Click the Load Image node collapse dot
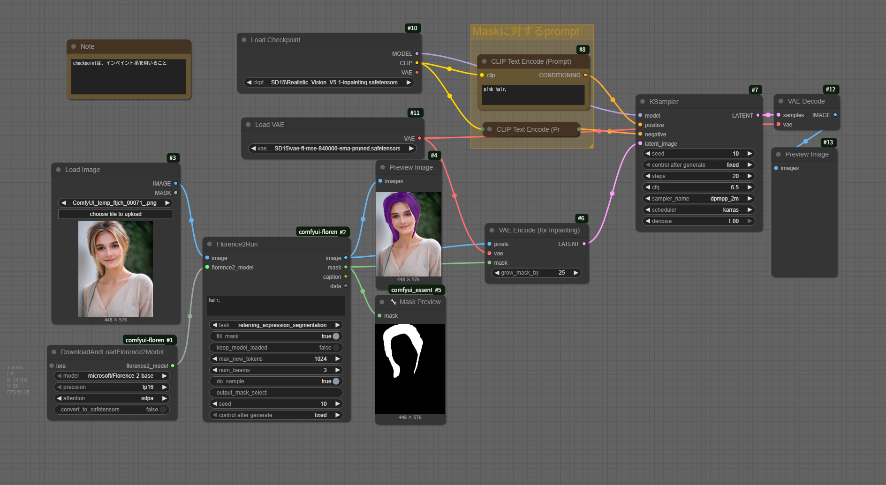Screen dimensions: 886x485 (x=59, y=170)
